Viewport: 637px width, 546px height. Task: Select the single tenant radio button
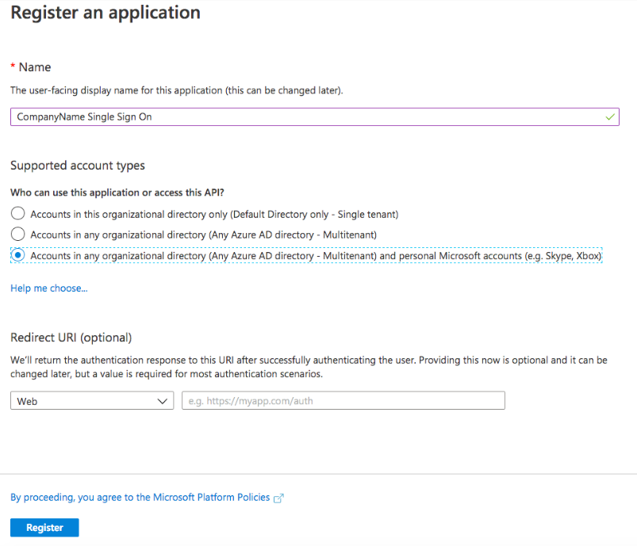click(17, 214)
